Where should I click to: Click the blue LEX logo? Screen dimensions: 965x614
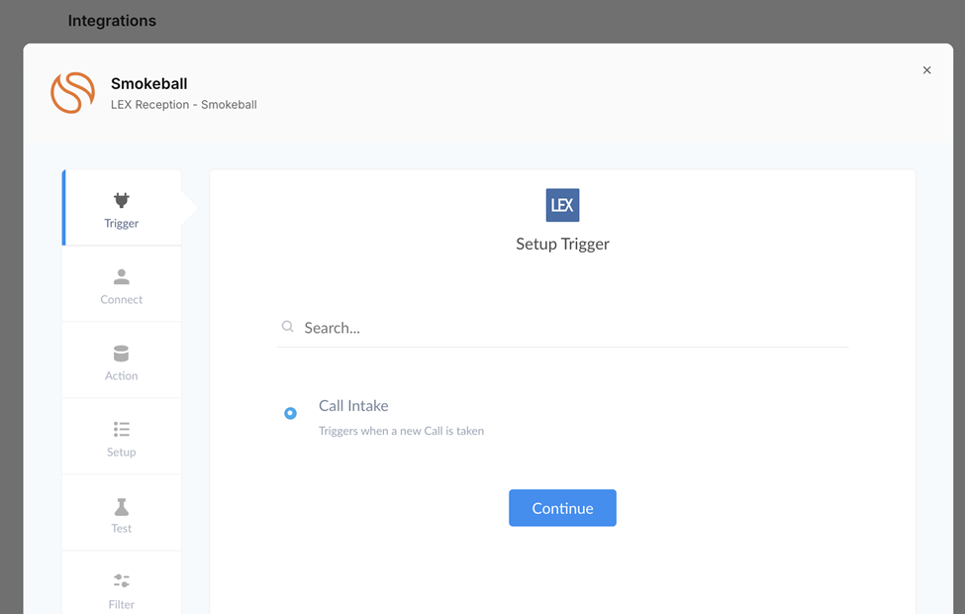[x=562, y=205]
